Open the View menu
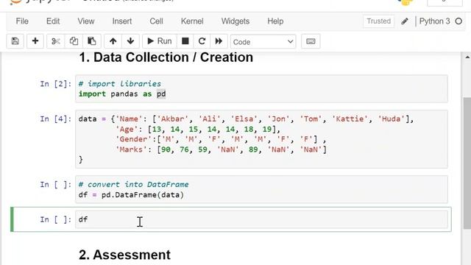471x265 pixels. (86, 21)
